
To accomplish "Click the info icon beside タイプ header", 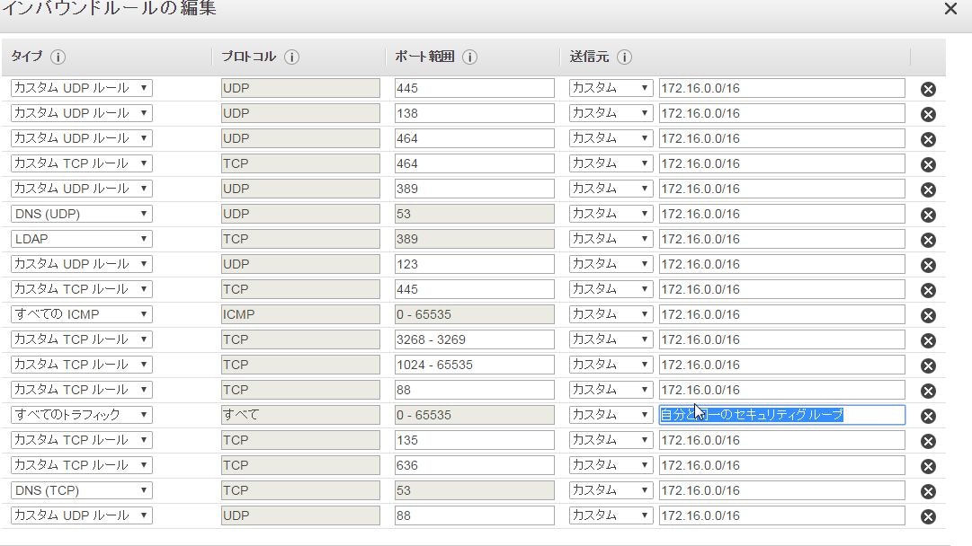I will (58, 57).
